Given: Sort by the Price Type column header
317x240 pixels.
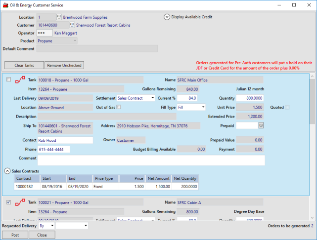Looking at the screenshot, I should click(x=106, y=178).
